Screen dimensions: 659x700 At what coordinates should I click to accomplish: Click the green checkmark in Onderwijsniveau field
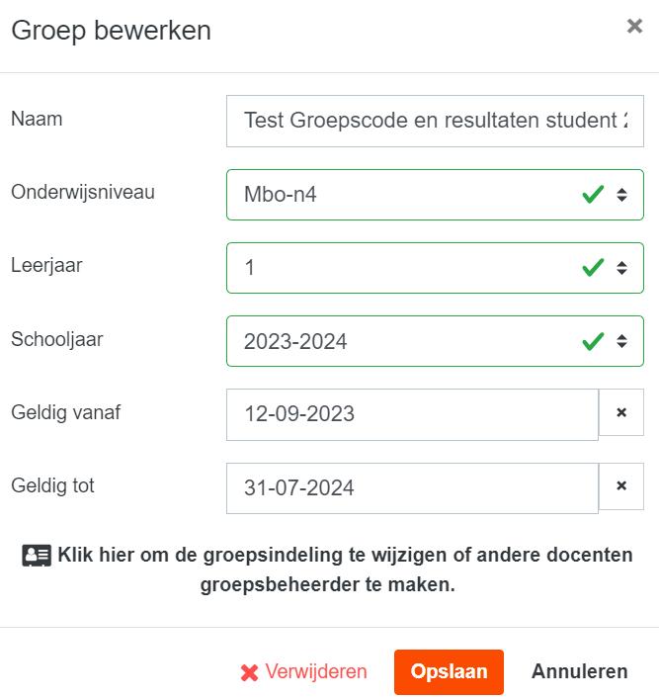[x=593, y=195]
